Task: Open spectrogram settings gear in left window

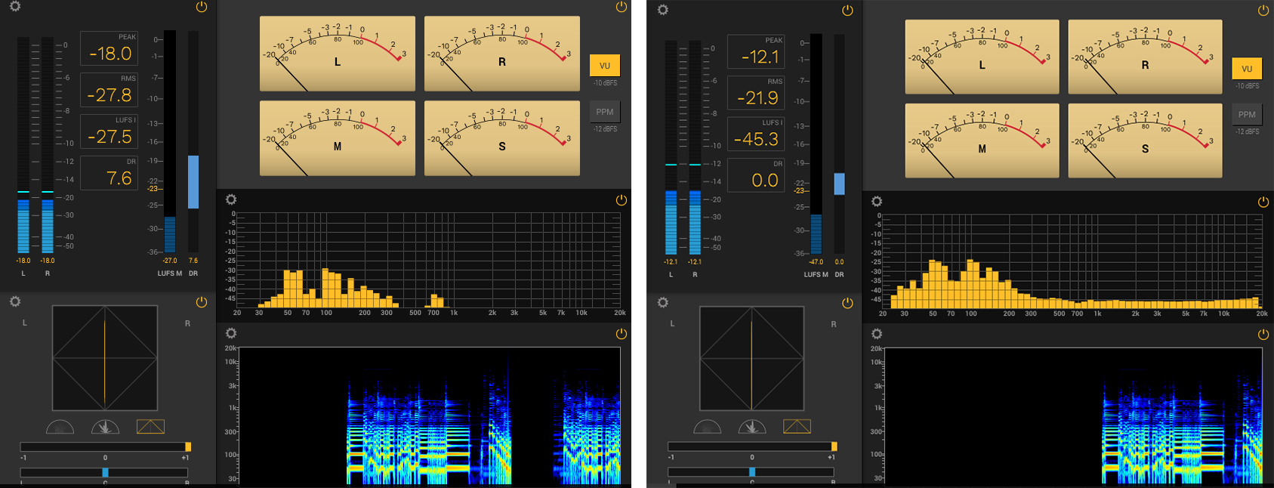Action: pyautogui.click(x=231, y=333)
